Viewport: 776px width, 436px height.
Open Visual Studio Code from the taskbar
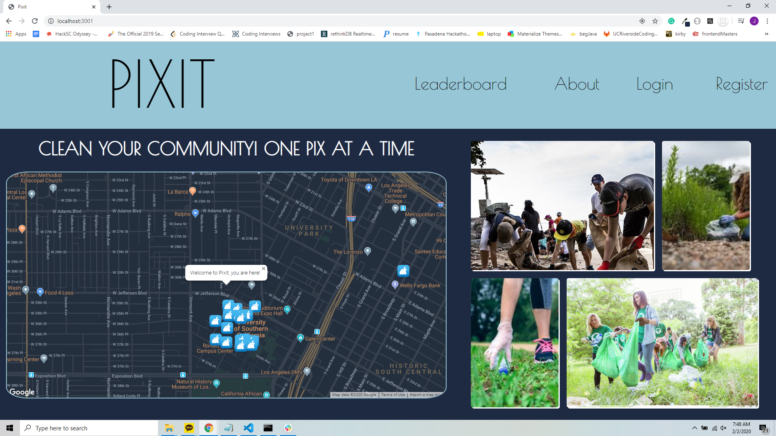click(248, 428)
